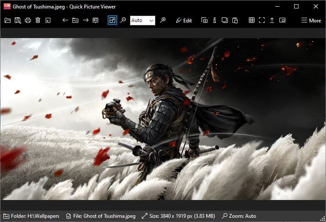Paste picture with the clipboard icon
326x222 pixels.
pos(235,20)
